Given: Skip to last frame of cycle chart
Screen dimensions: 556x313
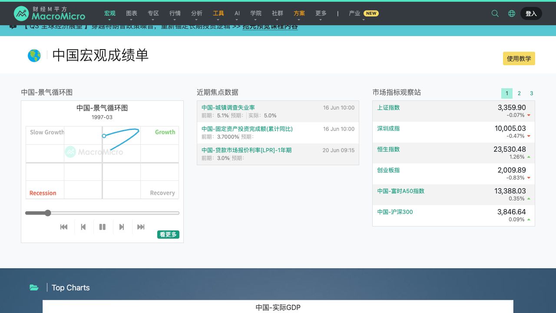Looking at the screenshot, I should click(141, 227).
